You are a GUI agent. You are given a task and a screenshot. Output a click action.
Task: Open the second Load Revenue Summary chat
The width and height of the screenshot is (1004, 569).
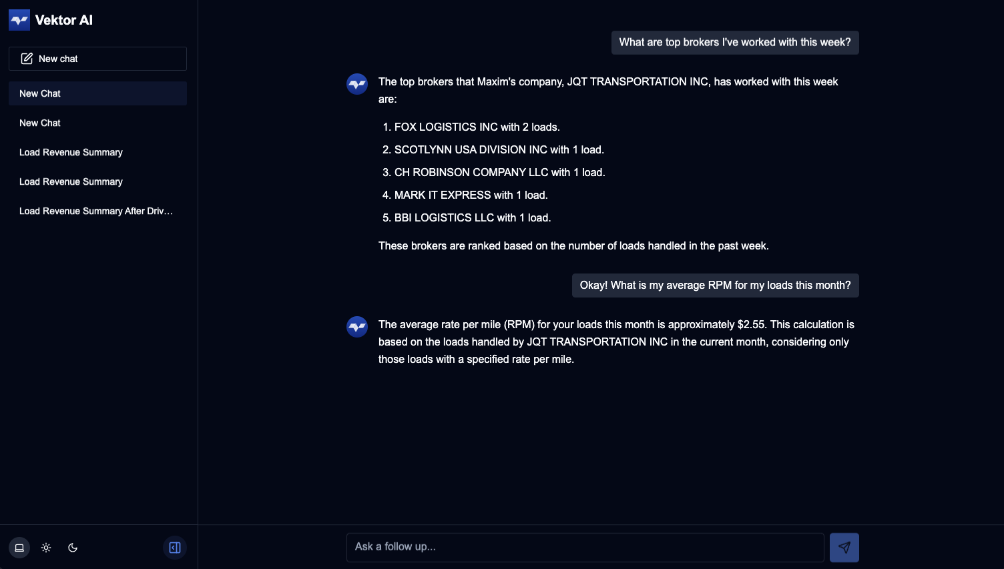pos(97,181)
